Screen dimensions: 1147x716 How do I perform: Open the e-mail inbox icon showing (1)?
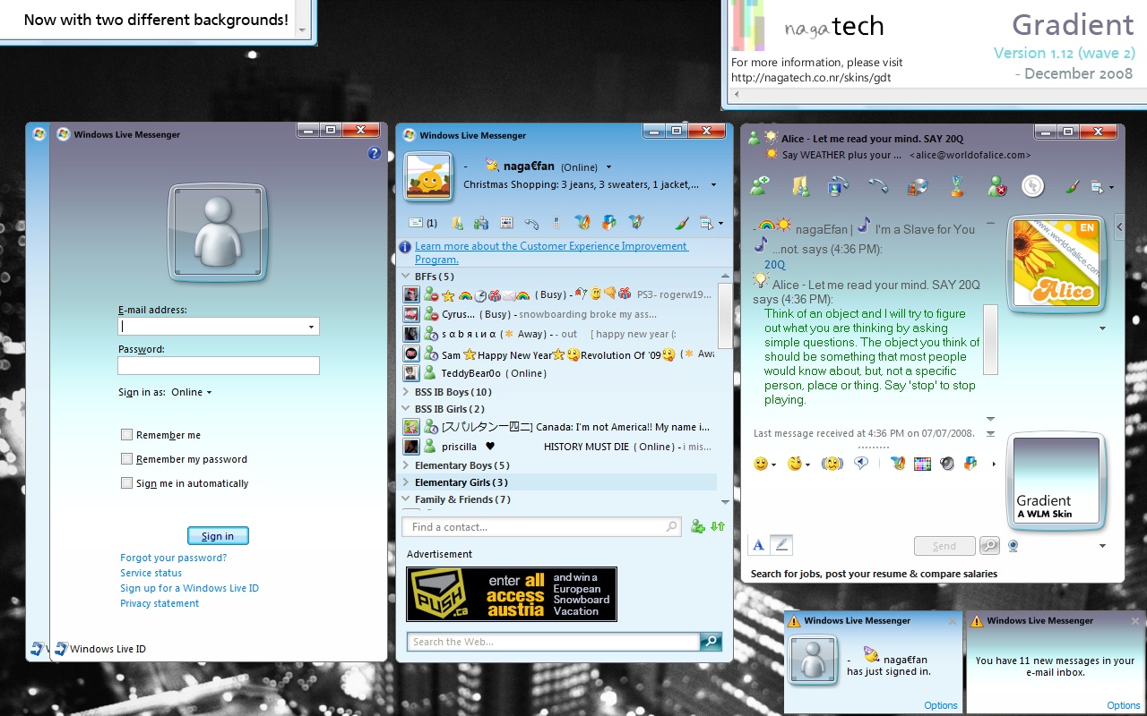tap(422, 223)
